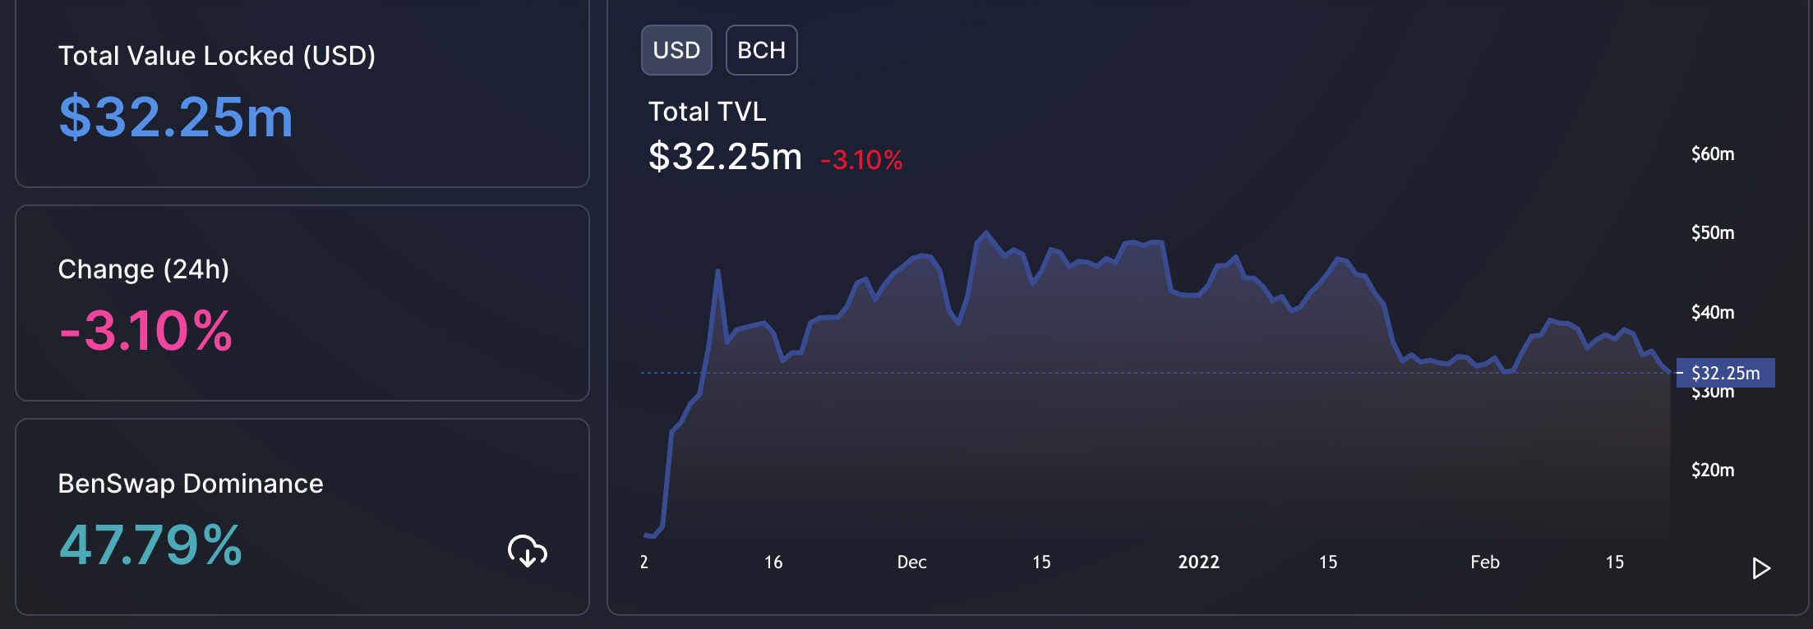Click the "Dec" date label on the x-axis
Viewport: 1813px width, 629px height.
[911, 562]
